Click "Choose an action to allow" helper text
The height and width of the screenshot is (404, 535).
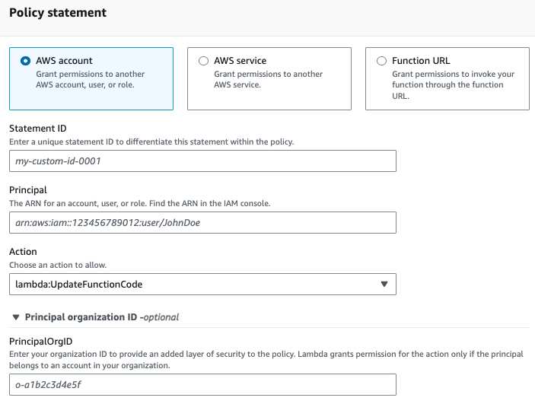click(x=58, y=265)
